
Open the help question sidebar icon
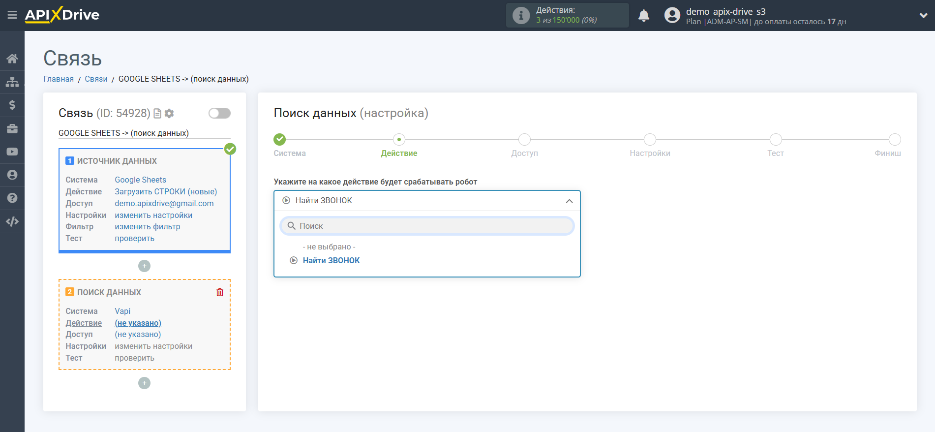12,198
